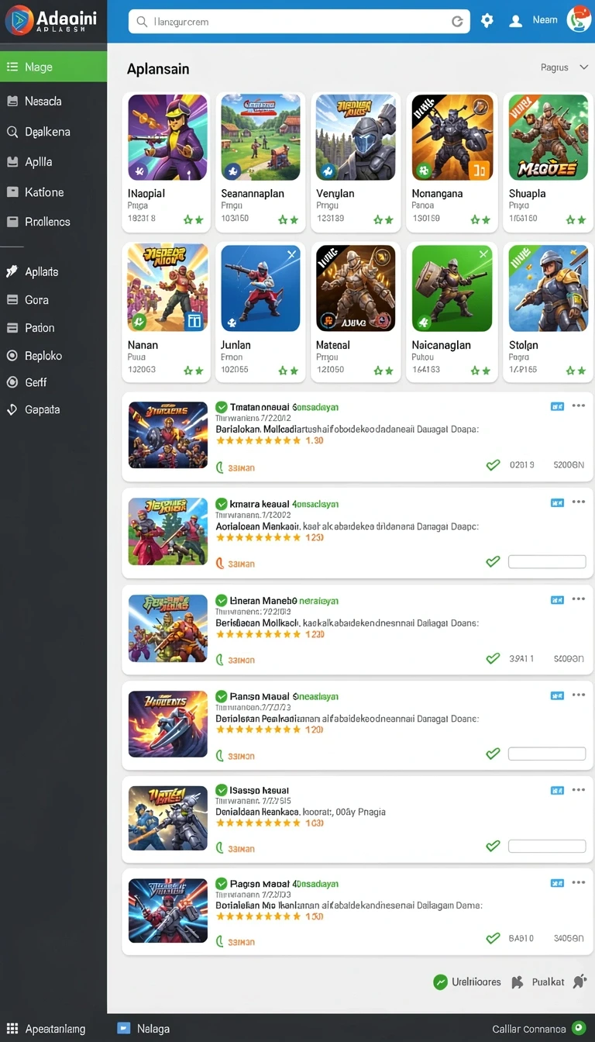Screen dimensions: 595x1042
Task: Click the magnifier icon in the search field
Action: click(x=142, y=22)
